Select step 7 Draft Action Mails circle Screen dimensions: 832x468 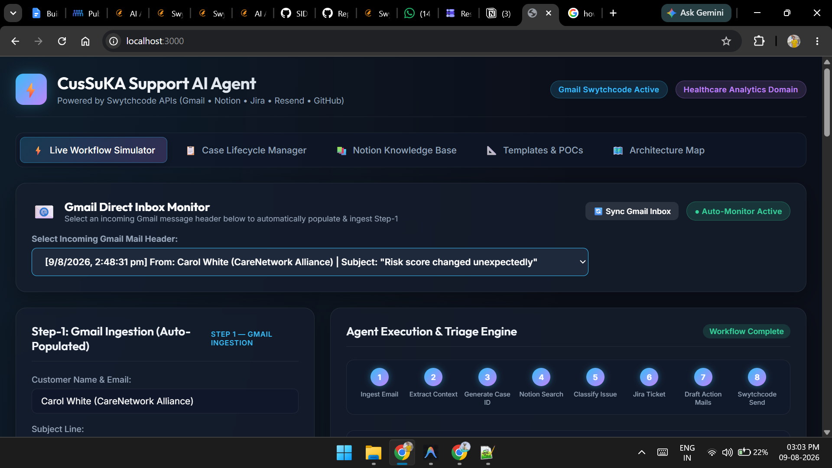tap(703, 377)
